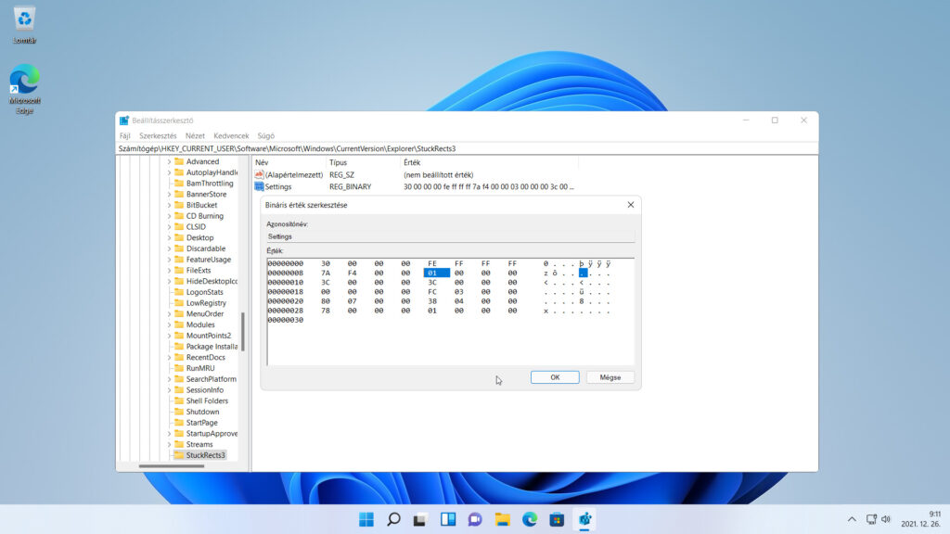Click the 78 byte in row 00000028
Viewport: 950px width, 534px height.
[326, 311]
